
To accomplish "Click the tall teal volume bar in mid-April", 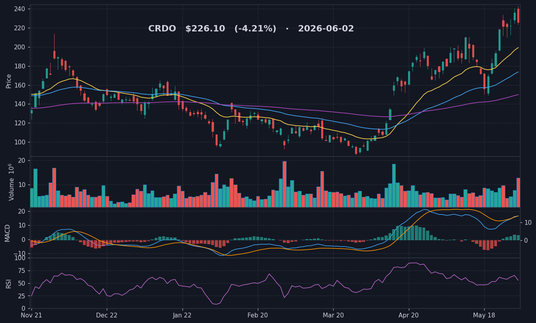I will [394, 186].
